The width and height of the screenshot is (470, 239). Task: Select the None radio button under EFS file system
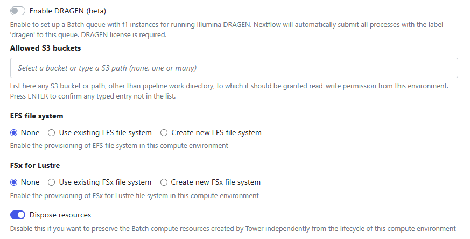tap(14, 132)
